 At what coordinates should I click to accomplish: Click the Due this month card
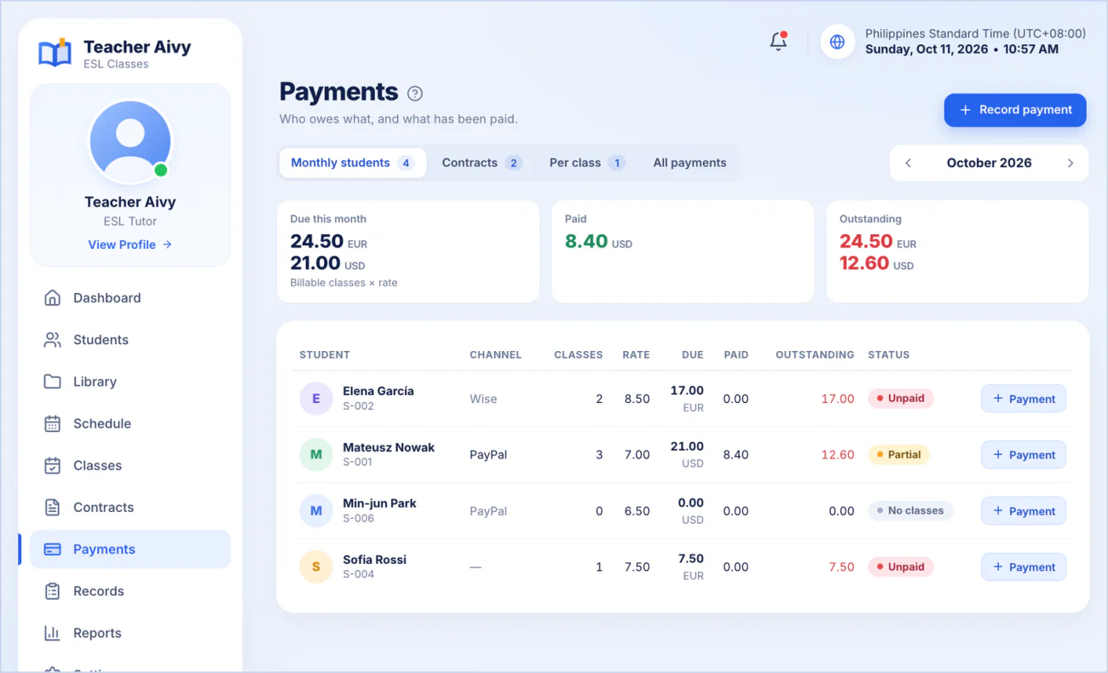coord(408,251)
